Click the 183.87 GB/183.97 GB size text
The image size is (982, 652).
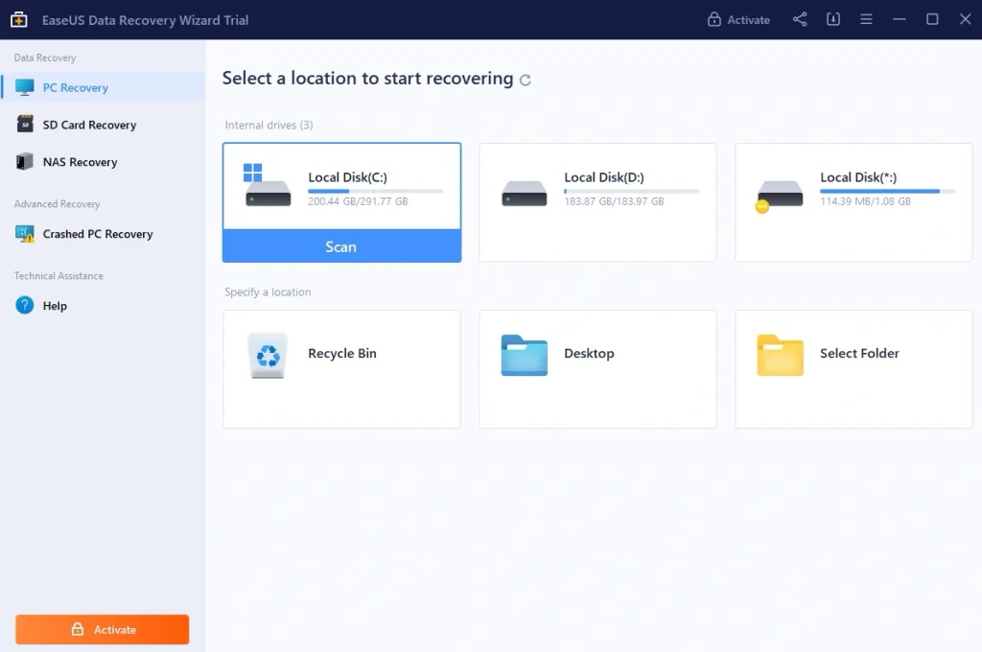(x=614, y=201)
